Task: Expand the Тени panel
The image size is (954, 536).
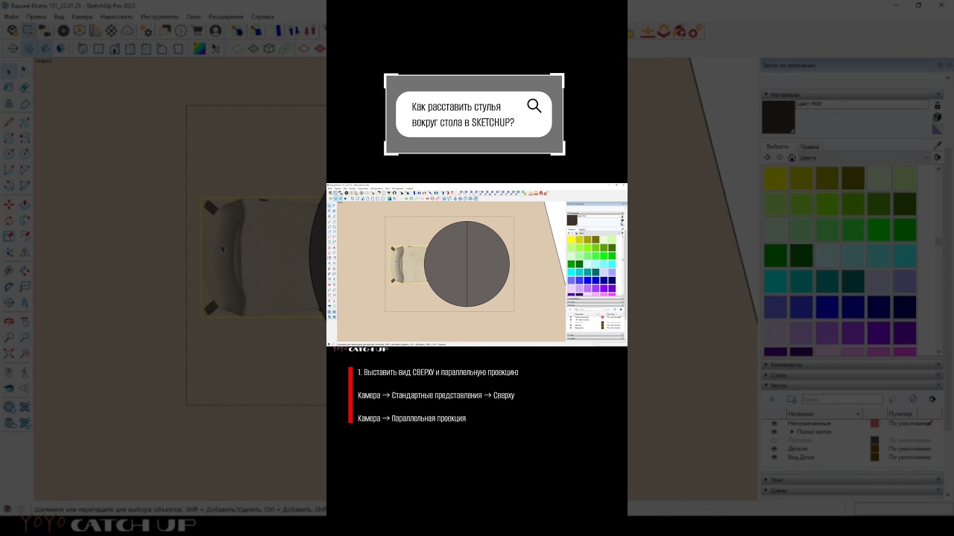Action: (x=853, y=480)
